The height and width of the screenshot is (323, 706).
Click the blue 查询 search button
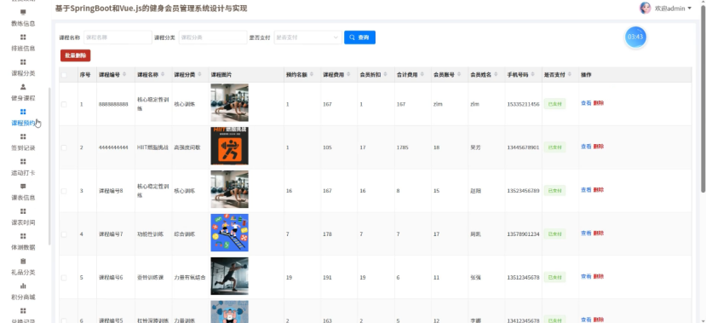point(359,37)
